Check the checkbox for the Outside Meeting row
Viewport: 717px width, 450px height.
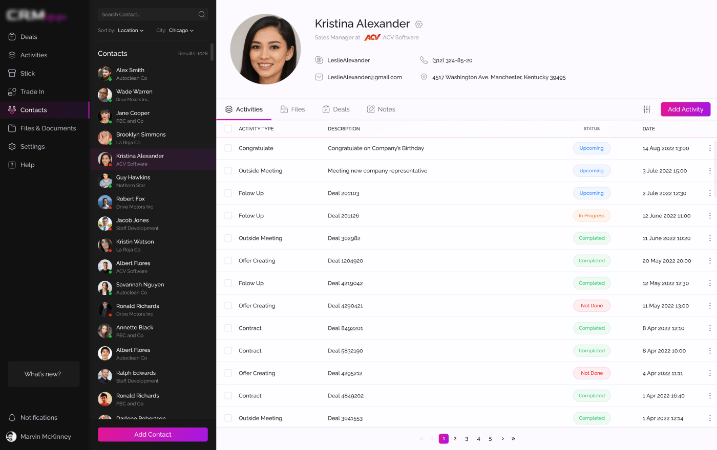228,170
